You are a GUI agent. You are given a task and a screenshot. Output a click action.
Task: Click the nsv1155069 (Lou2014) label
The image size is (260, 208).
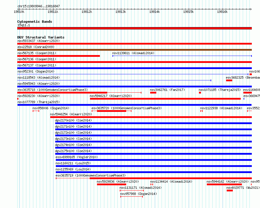73,169
